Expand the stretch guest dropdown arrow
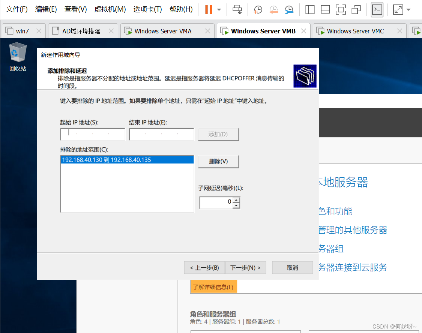Image resolution: width=422 pixels, height=333 pixels. [x=408, y=10]
